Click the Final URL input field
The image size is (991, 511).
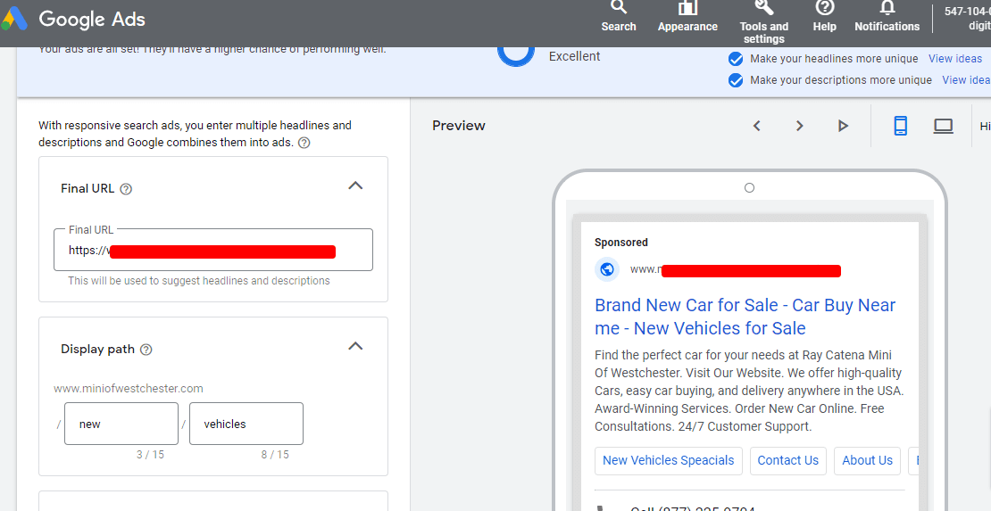213,251
